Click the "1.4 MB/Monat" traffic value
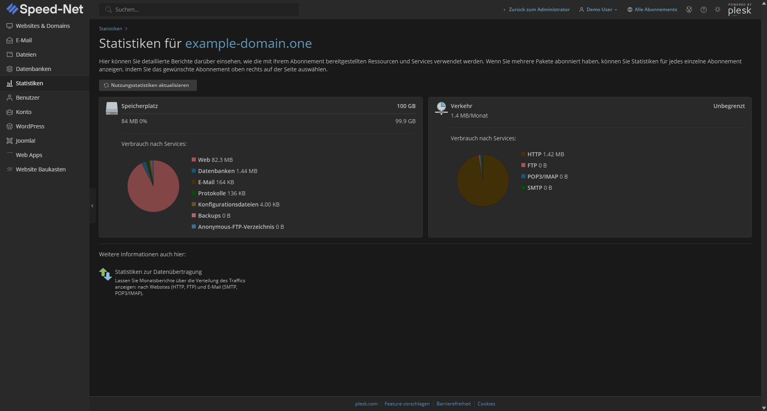 coord(469,116)
